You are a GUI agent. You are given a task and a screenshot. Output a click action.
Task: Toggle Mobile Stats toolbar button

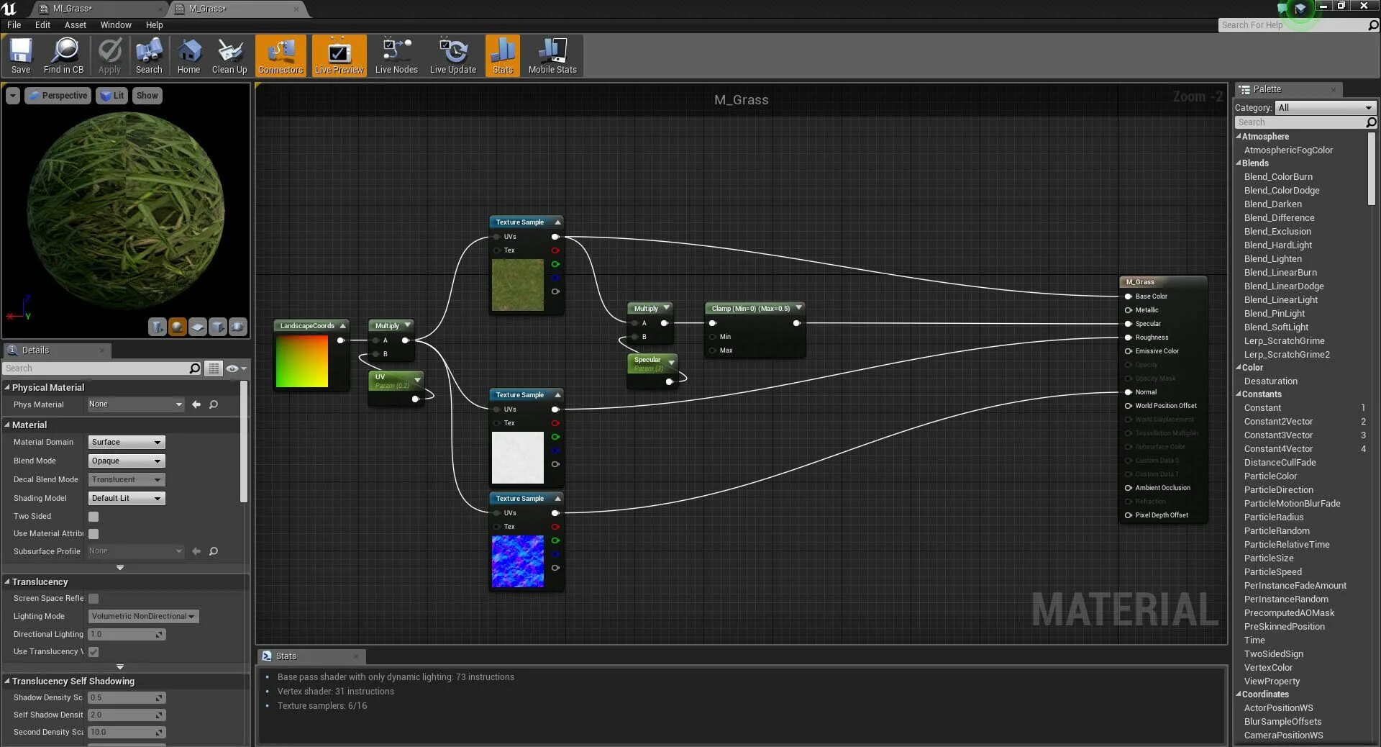552,56
